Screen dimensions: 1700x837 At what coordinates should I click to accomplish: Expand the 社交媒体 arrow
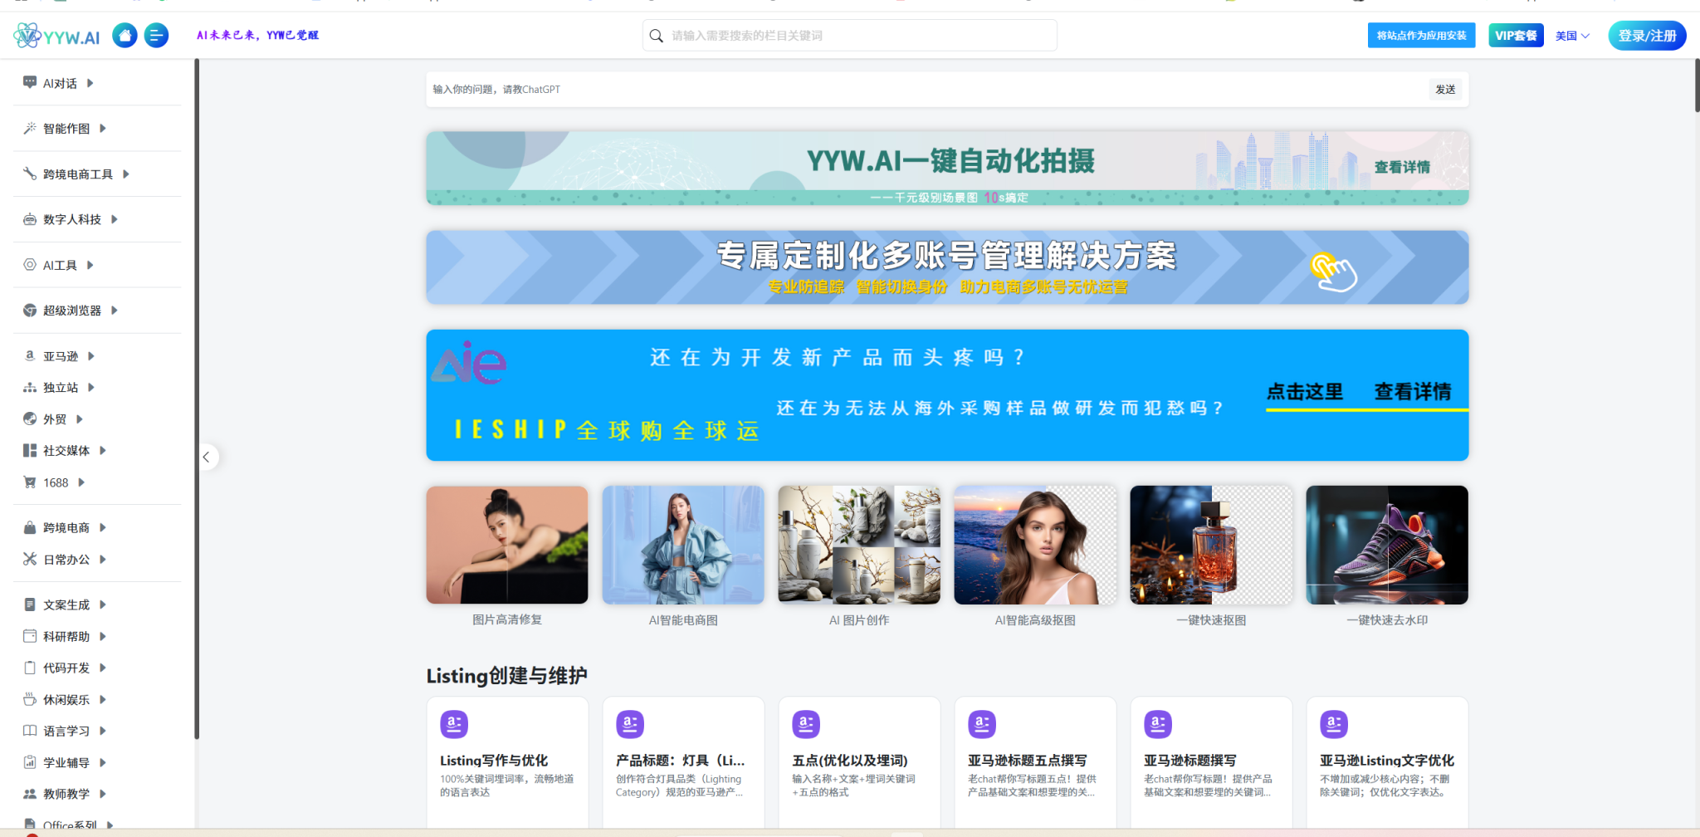pos(103,450)
